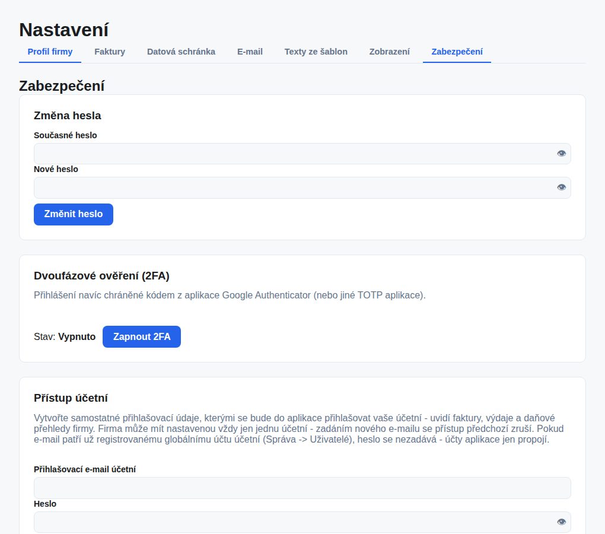
Task: Toggle visibility of the accountant Heslo field
Action: (561, 522)
